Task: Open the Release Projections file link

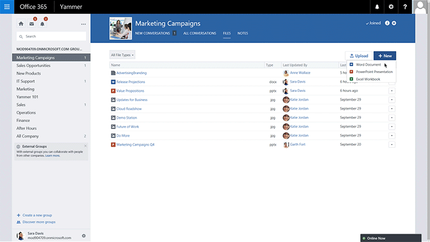Action: 131,82
